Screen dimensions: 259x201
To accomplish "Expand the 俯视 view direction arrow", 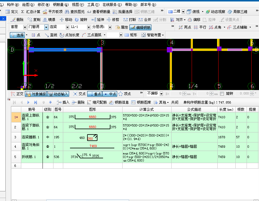I will click(x=203, y=12).
